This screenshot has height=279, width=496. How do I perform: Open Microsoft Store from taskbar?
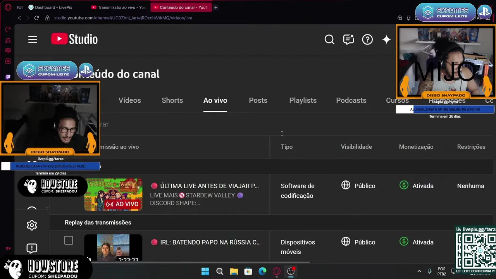click(x=248, y=271)
